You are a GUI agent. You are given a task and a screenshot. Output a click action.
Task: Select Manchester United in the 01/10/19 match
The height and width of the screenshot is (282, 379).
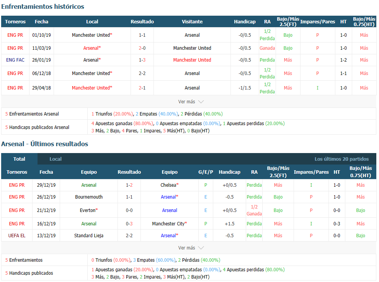pyautogui.click(x=92, y=35)
